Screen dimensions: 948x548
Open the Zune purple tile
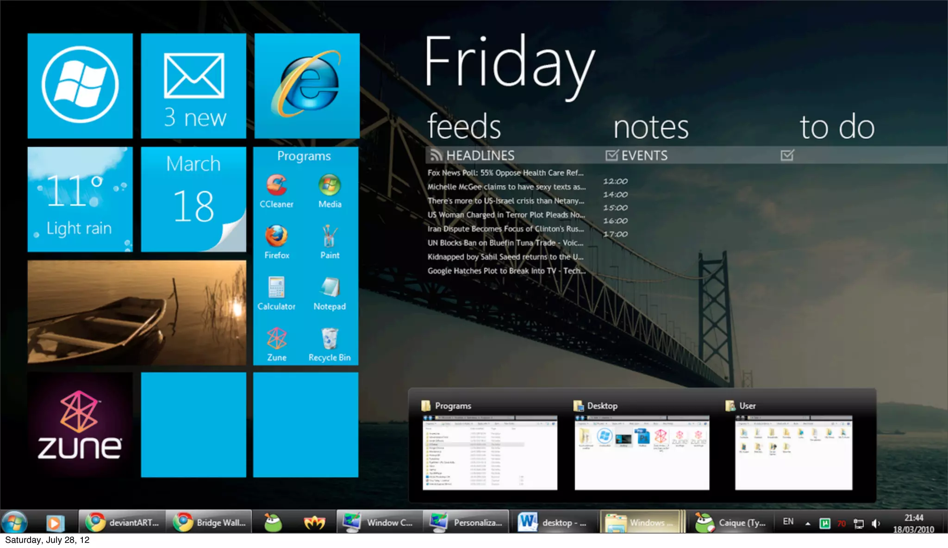pos(80,424)
